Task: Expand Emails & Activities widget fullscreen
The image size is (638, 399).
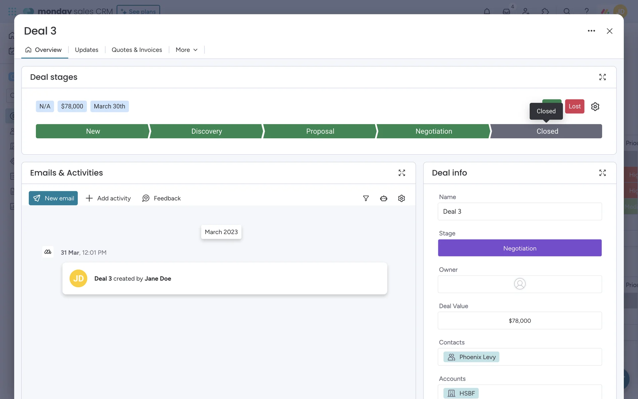Action: tap(401, 173)
